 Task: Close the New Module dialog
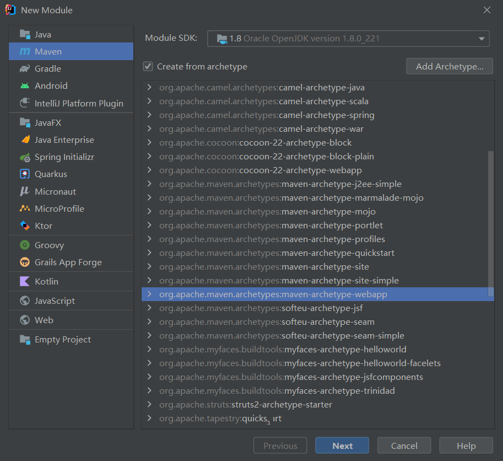tap(487, 10)
